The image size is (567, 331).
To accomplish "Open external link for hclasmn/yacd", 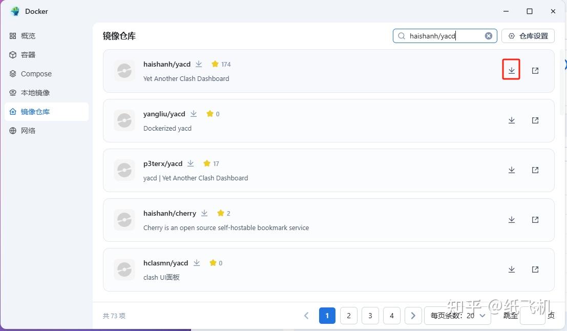I will (535, 269).
